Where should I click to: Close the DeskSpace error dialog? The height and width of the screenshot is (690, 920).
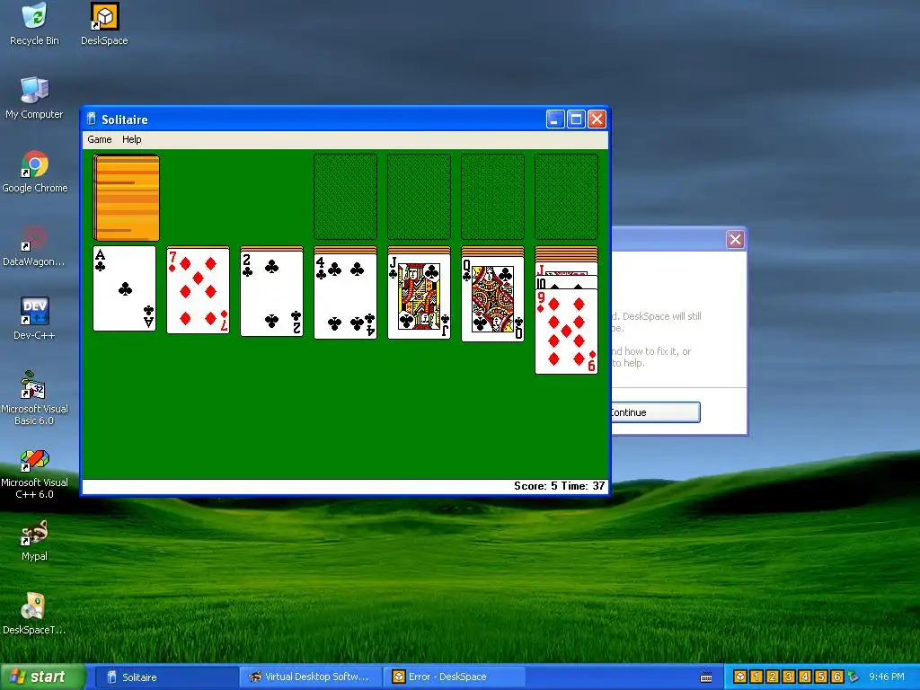[735, 239]
